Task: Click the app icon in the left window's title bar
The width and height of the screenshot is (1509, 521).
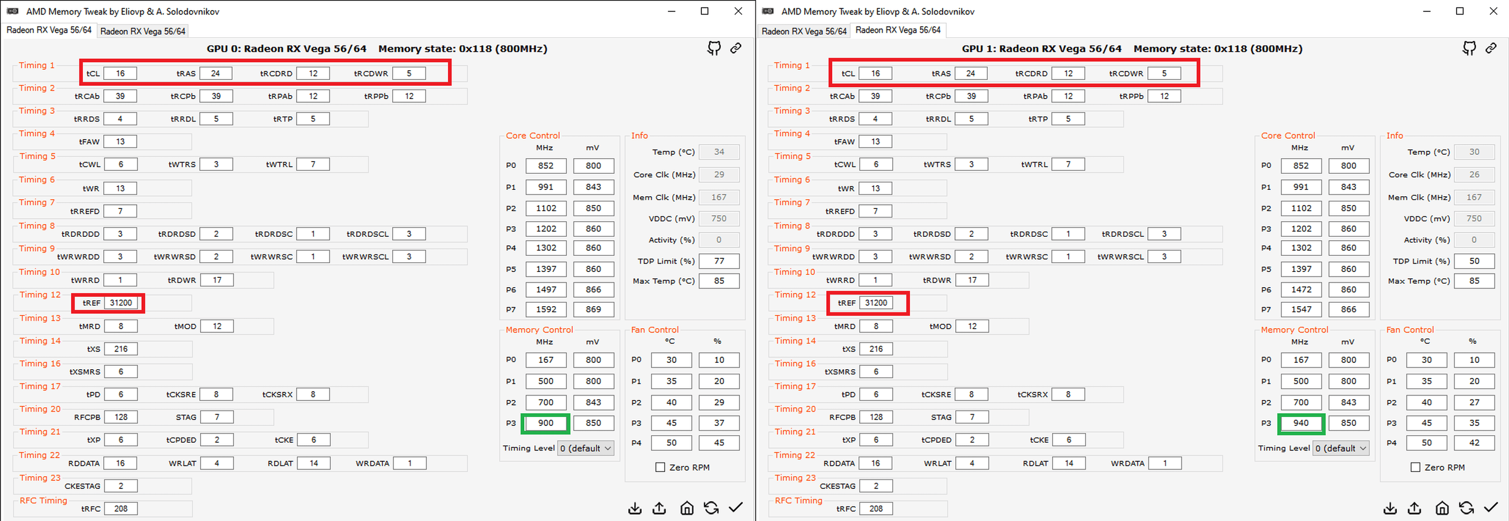Action: [12, 11]
